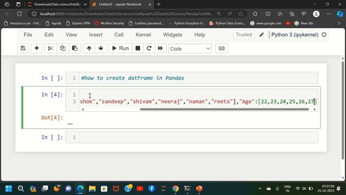Click the right scroll arrow in cell 4
Image resolution: width=346 pixels, height=195 pixels.
[315, 109]
